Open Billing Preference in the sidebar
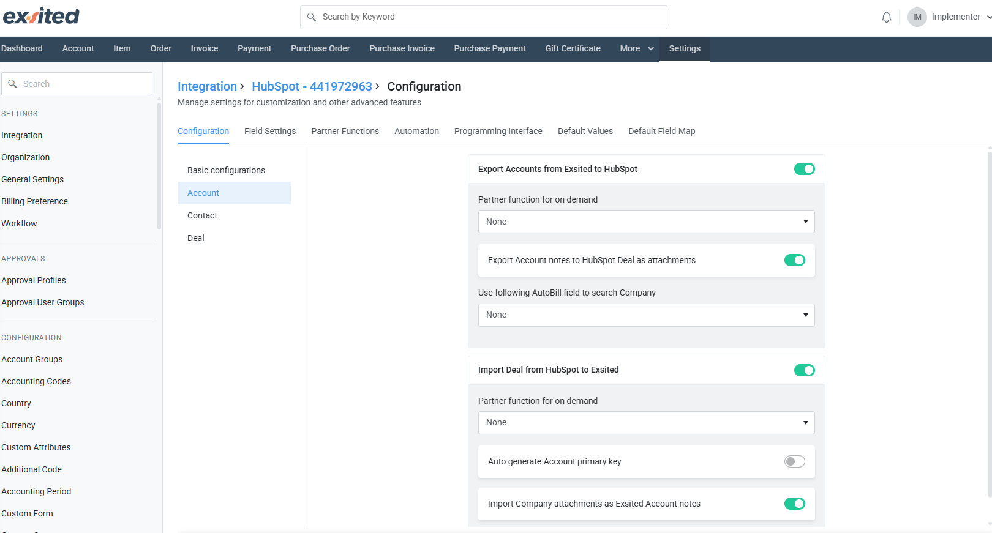Screen dimensions: 992x533 (x=35, y=201)
